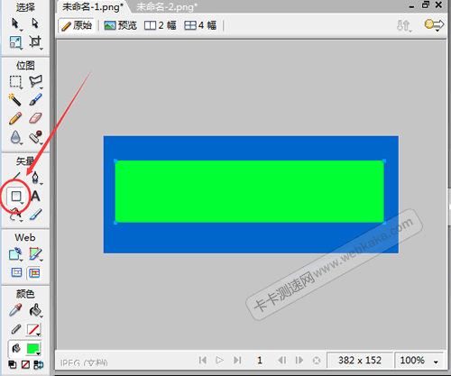Select the Magic Wand tool
The height and width of the screenshot is (376, 451).
tap(15, 99)
